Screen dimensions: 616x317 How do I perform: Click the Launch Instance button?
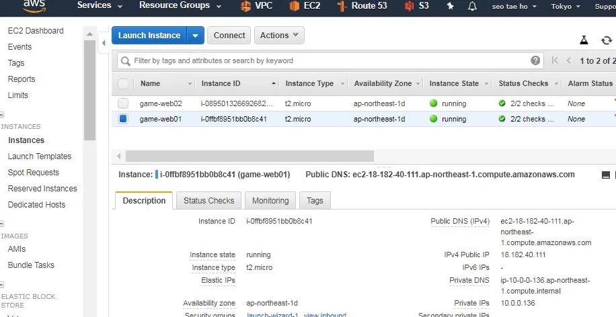149,36
